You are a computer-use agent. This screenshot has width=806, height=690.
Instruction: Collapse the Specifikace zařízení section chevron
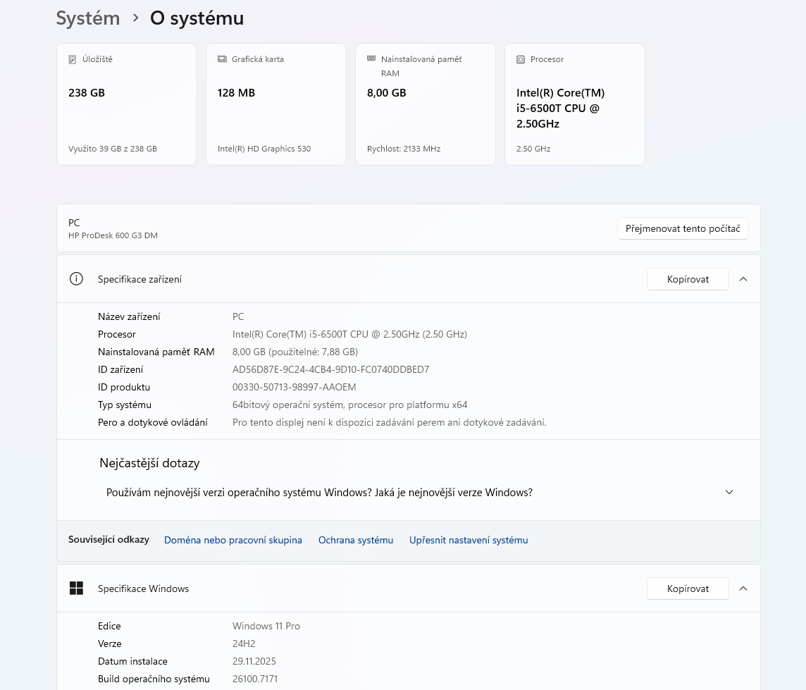pyautogui.click(x=743, y=279)
